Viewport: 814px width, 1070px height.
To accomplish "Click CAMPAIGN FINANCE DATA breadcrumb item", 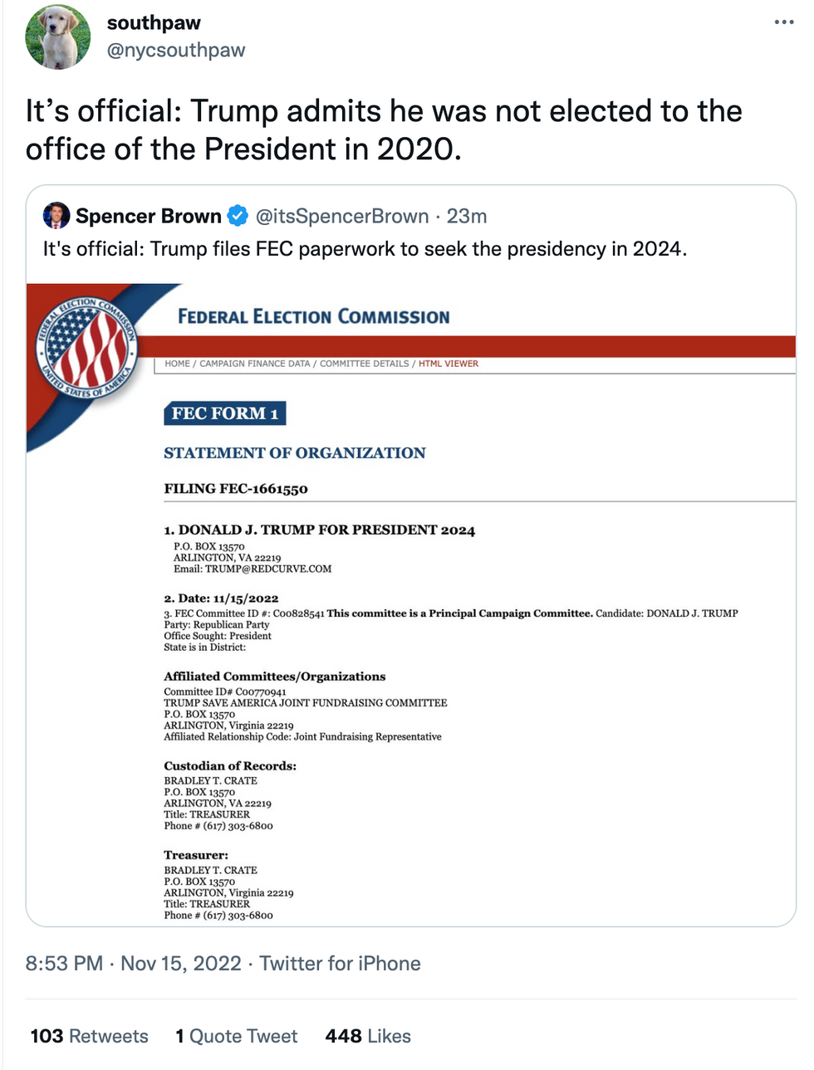I will [255, 364].
